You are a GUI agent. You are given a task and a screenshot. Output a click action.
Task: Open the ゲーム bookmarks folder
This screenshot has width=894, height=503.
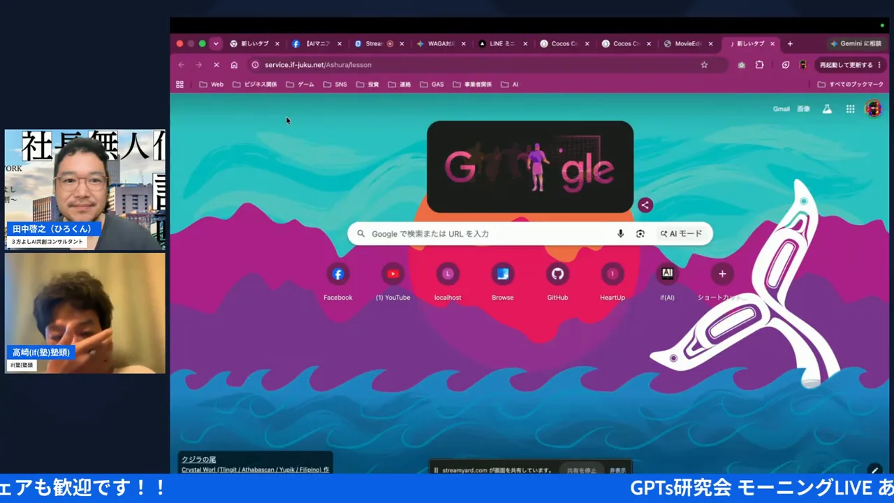300,85
